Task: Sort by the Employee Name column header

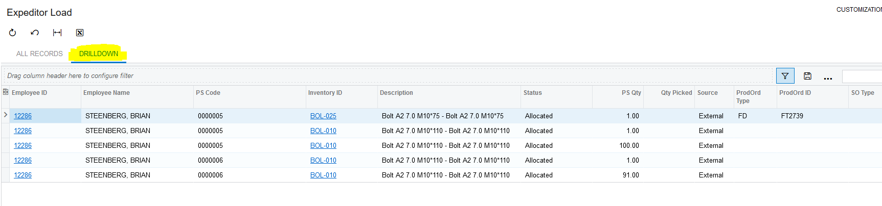Action: (x=106, y=93)
